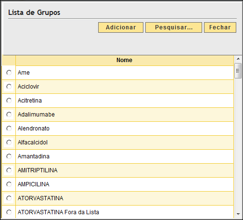Select the ATORVASTATINA radio button
This screenshot has width=243, height=220.
(x=9, y=198)
